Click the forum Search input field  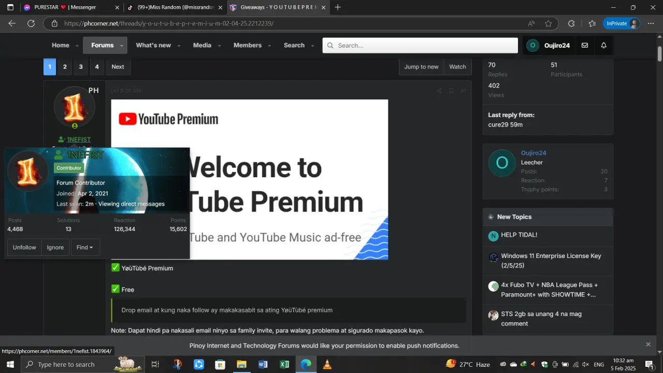pyautogui.click(x=420, y=46)
